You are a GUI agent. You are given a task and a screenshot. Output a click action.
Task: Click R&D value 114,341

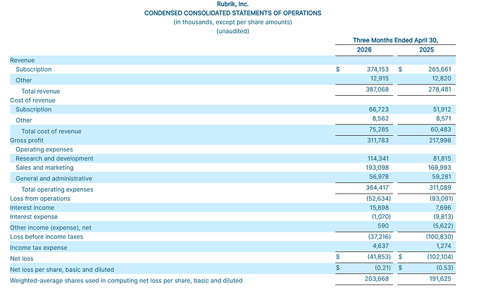378,158
